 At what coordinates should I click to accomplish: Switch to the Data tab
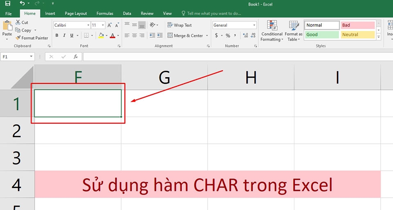pyautogui.click(x=127, y=13)
